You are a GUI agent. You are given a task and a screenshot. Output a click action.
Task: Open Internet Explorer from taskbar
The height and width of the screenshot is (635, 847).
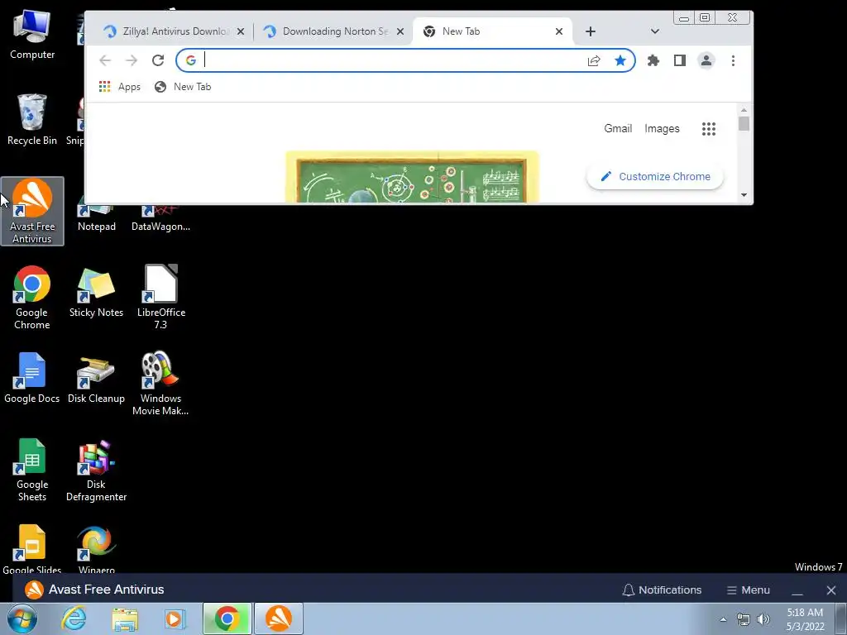coord(74,618)
